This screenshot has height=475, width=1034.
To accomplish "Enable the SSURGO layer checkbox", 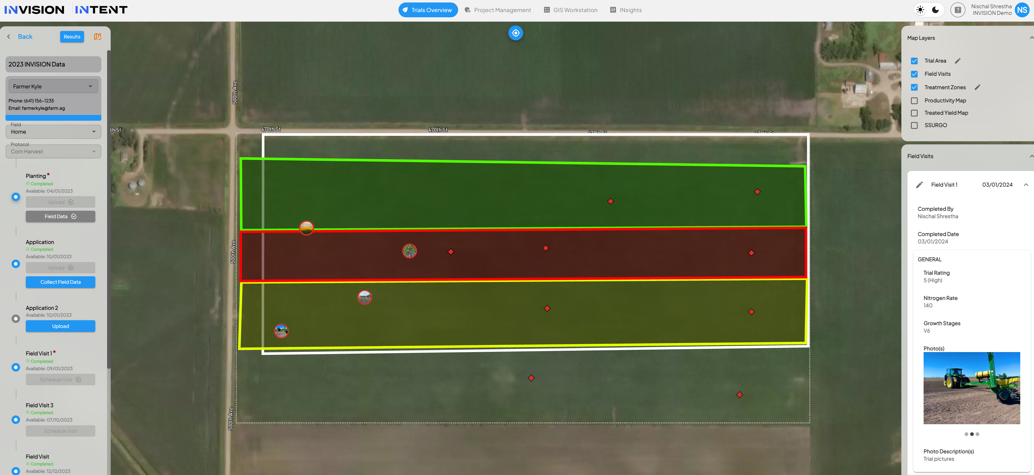I will 914,126.
